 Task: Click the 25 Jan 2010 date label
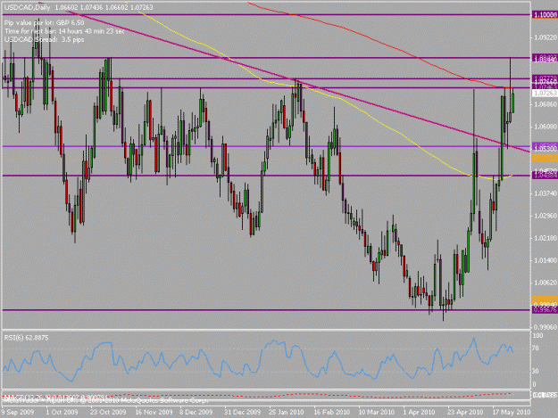[287, 412]
